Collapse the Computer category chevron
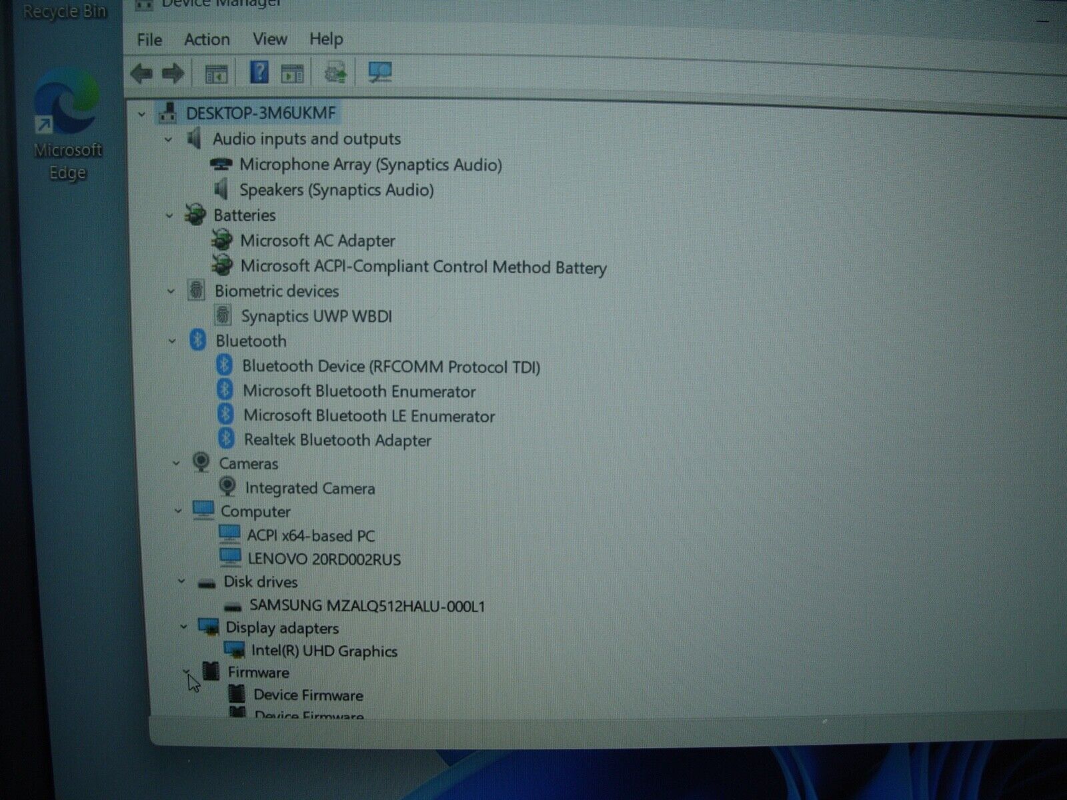 coord(178,511)
